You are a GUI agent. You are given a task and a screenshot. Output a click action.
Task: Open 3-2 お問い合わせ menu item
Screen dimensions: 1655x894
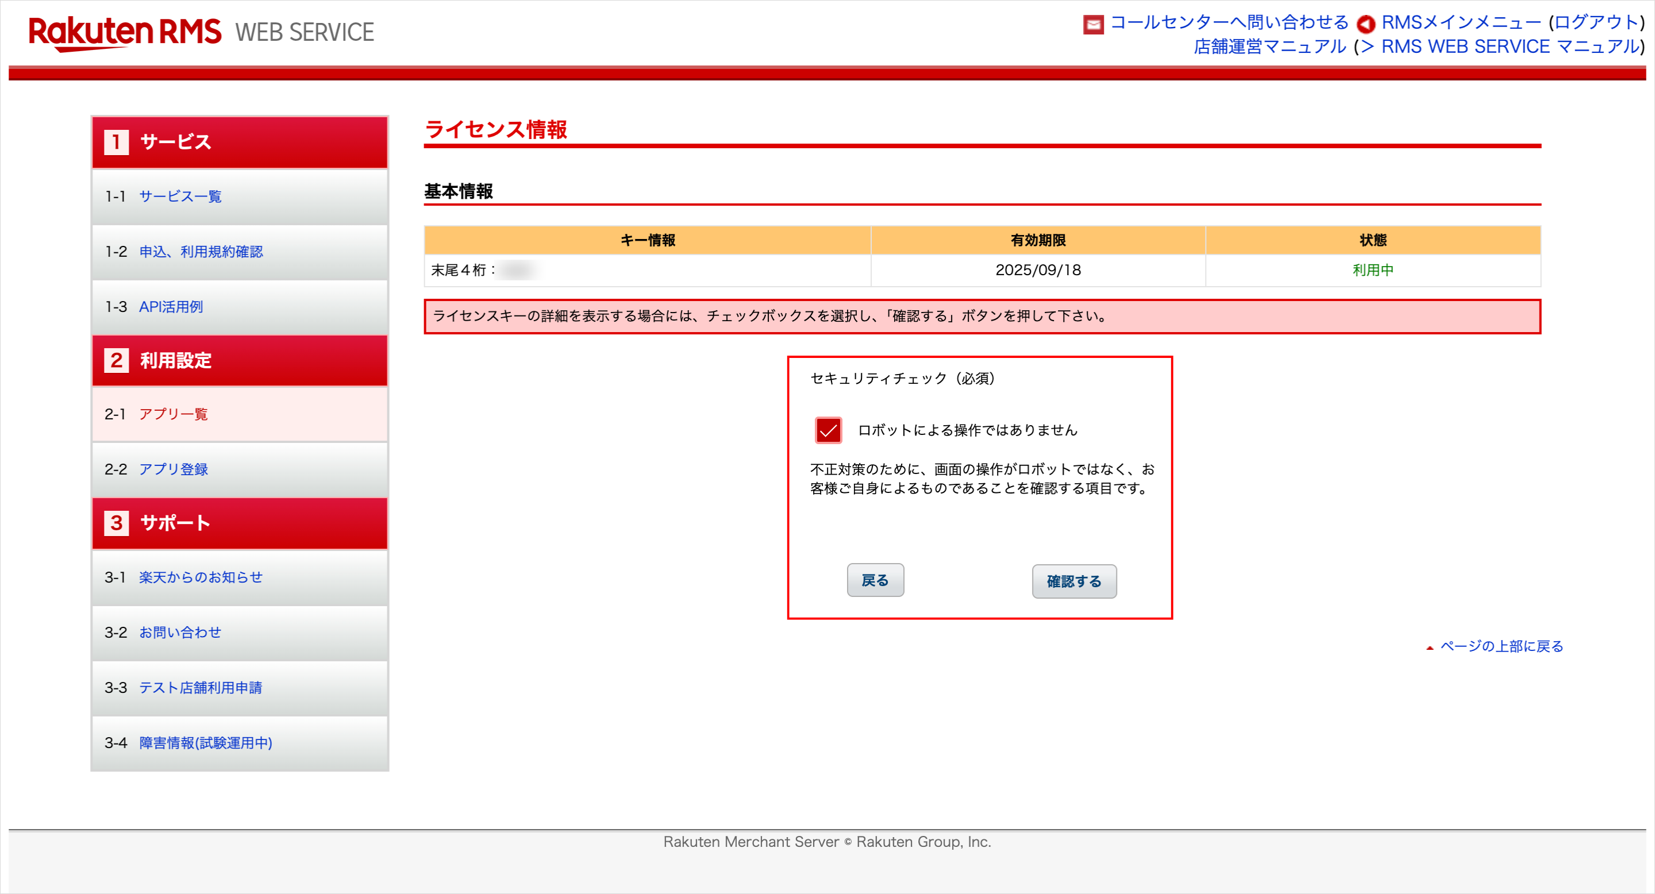tap(240, 633)
